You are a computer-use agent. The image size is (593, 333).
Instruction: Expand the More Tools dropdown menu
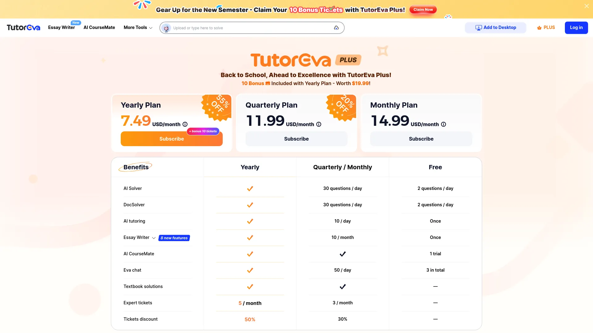tap(138, 28)
